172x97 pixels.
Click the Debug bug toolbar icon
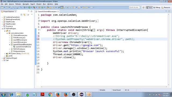[x=24, y=7]
